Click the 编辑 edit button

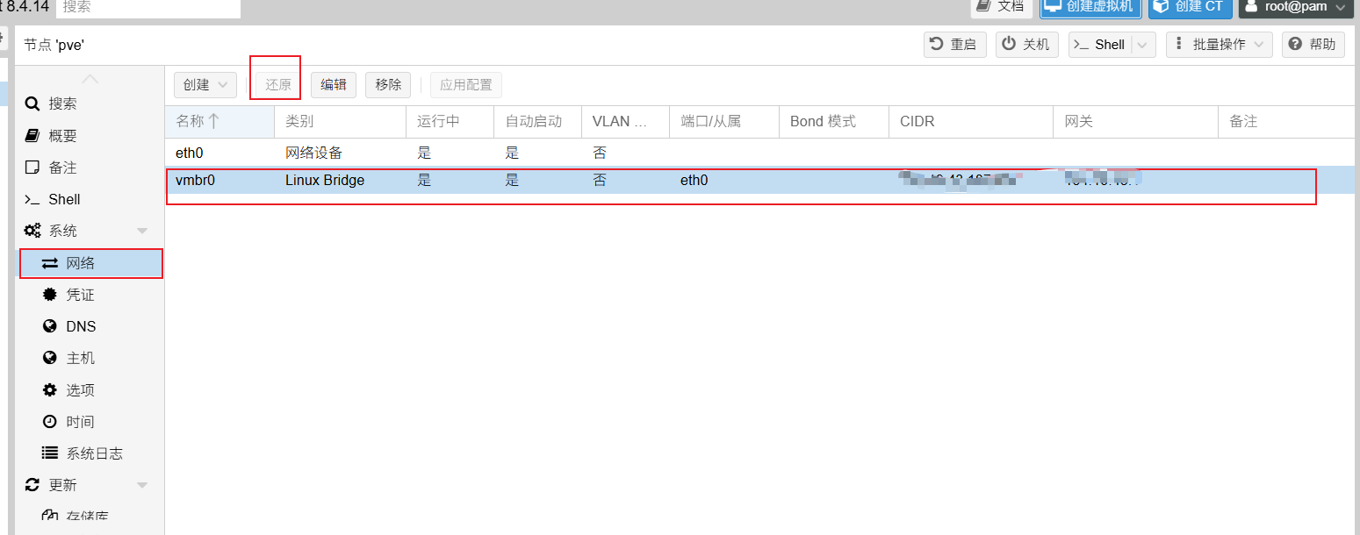point(333,85)
